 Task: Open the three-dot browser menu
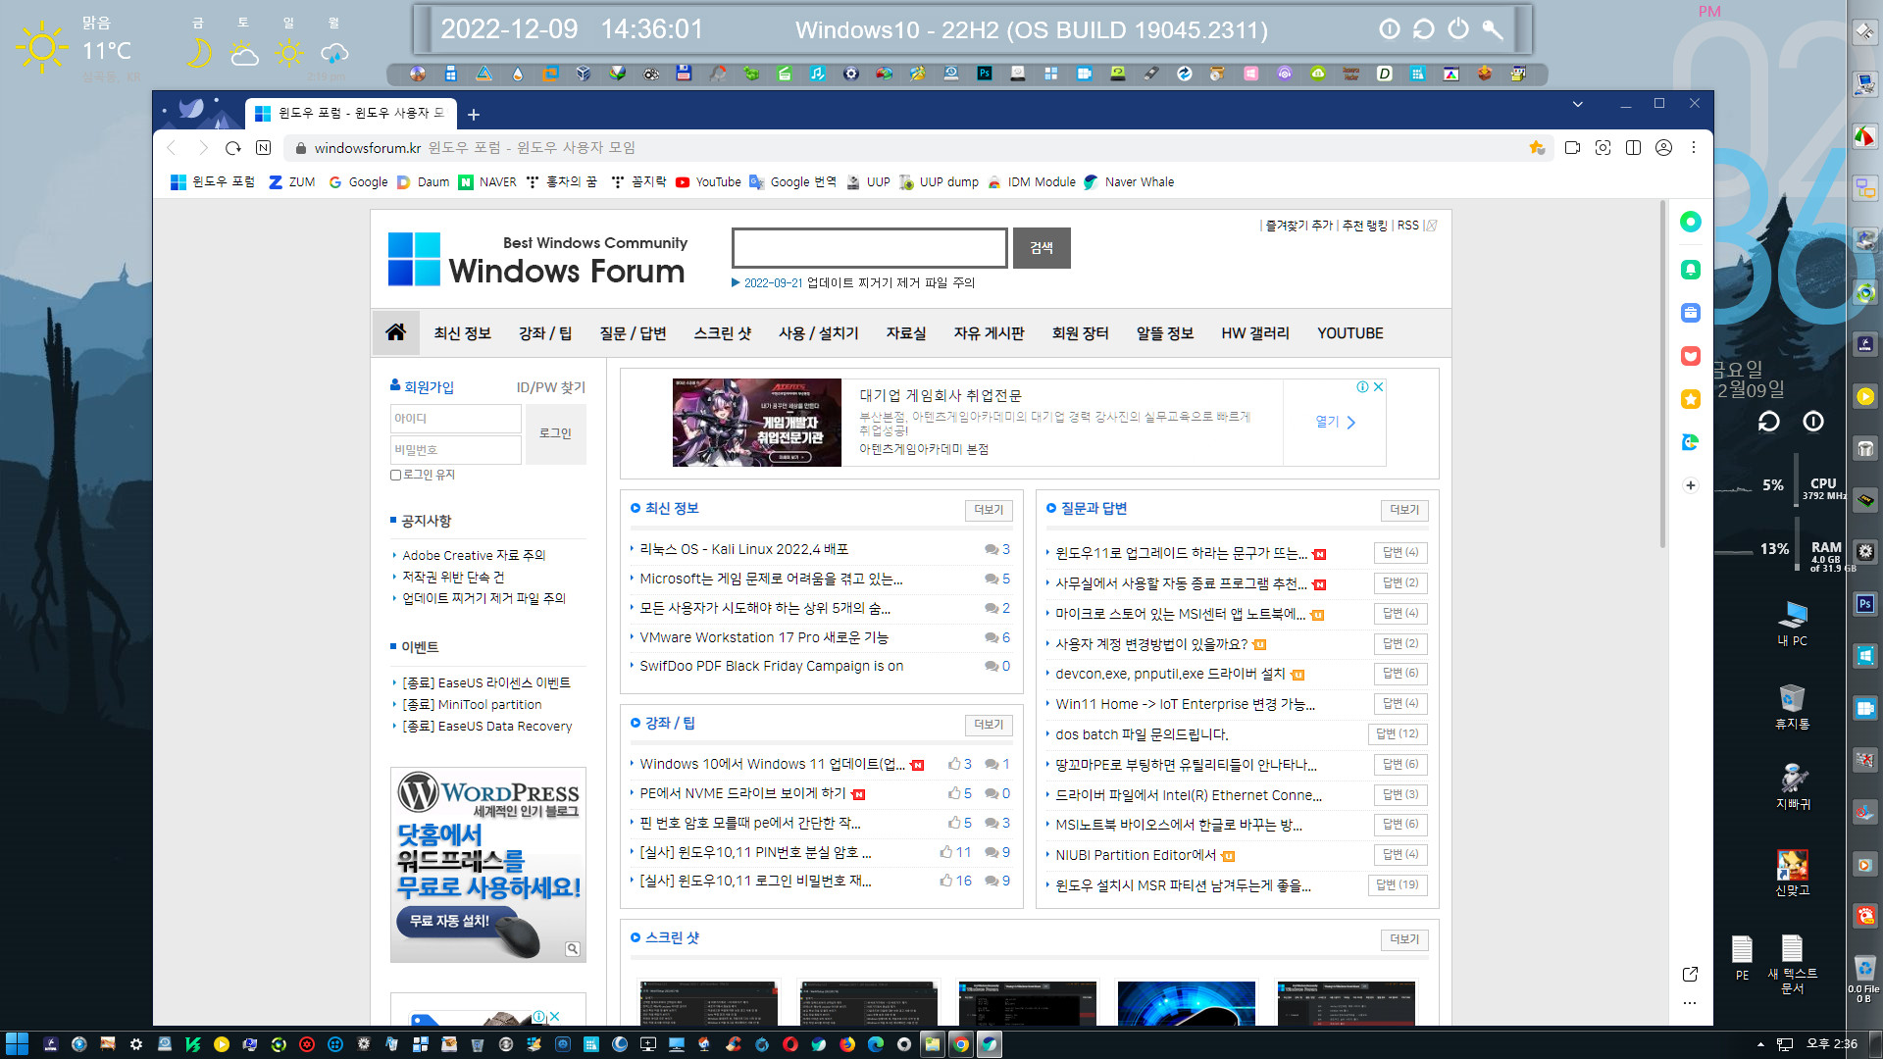[1694, 148]
